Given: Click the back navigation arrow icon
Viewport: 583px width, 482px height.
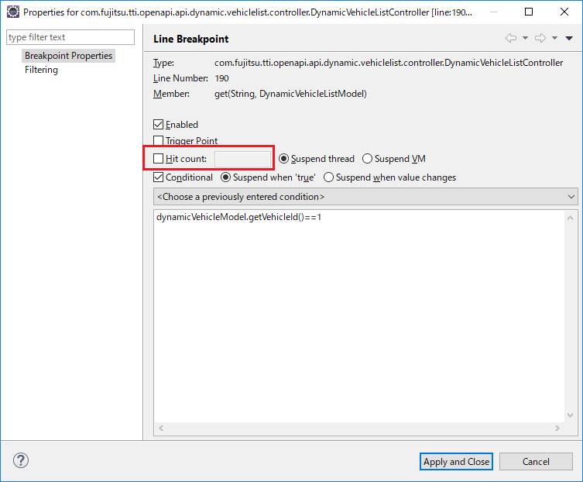Looking at the screenshot, I should click(x=511, y=38).
